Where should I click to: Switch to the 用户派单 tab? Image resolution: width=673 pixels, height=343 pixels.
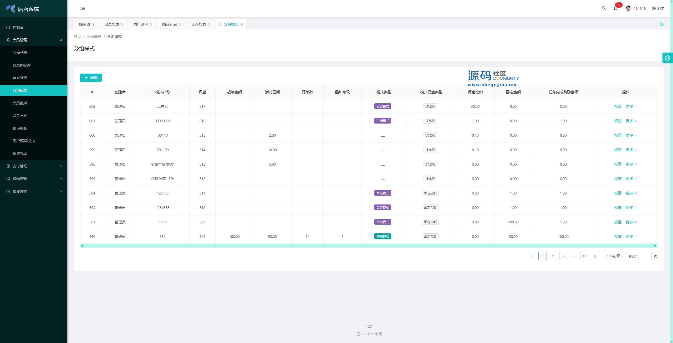(x=140, y=24)
